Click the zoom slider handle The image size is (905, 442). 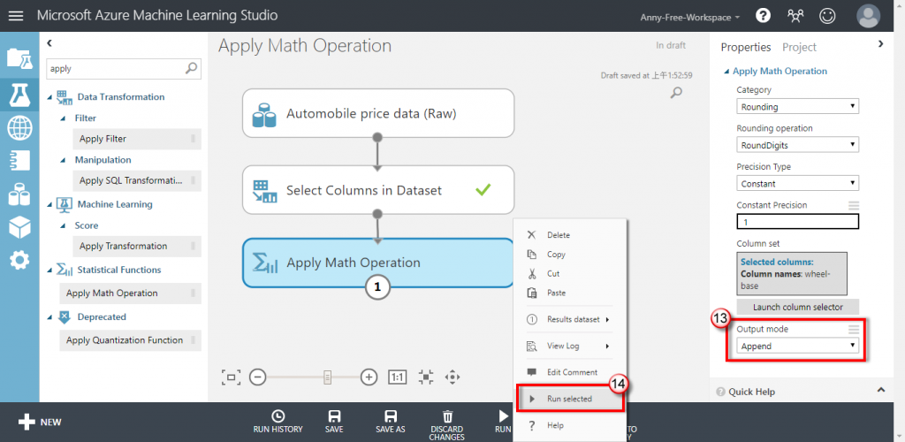tap(327, 377)
